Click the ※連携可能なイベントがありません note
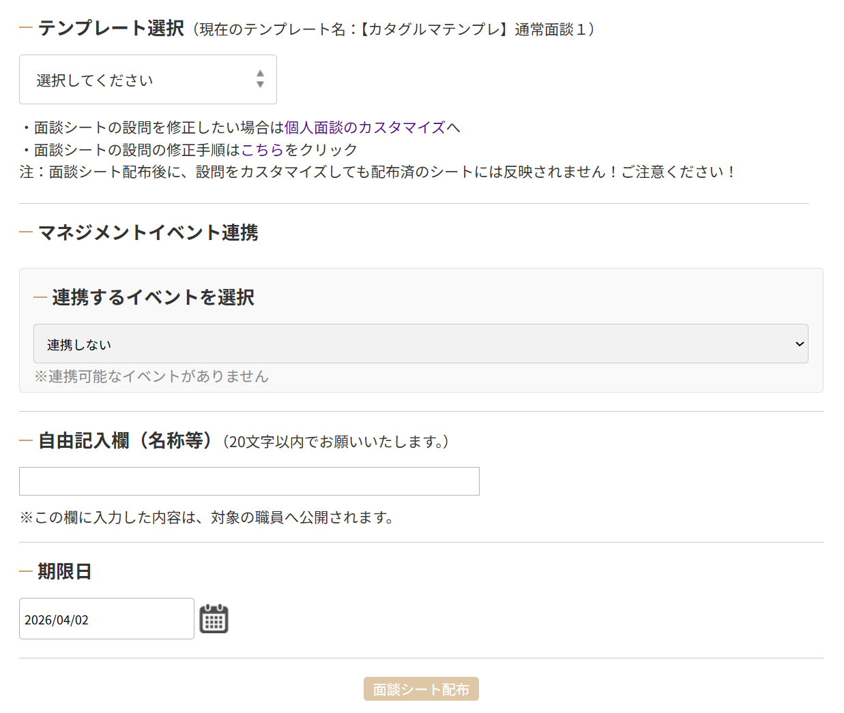Viewport: 844px width, 713px height. tap(151, 376)
